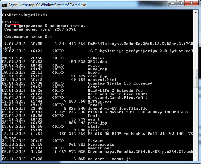Click the R.saver.zip file entry
This screenshot has height=164, width=201.
coord(101,145)
